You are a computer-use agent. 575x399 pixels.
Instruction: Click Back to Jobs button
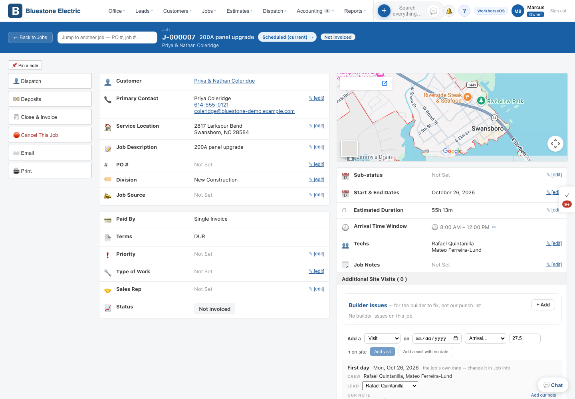(30, 38)
